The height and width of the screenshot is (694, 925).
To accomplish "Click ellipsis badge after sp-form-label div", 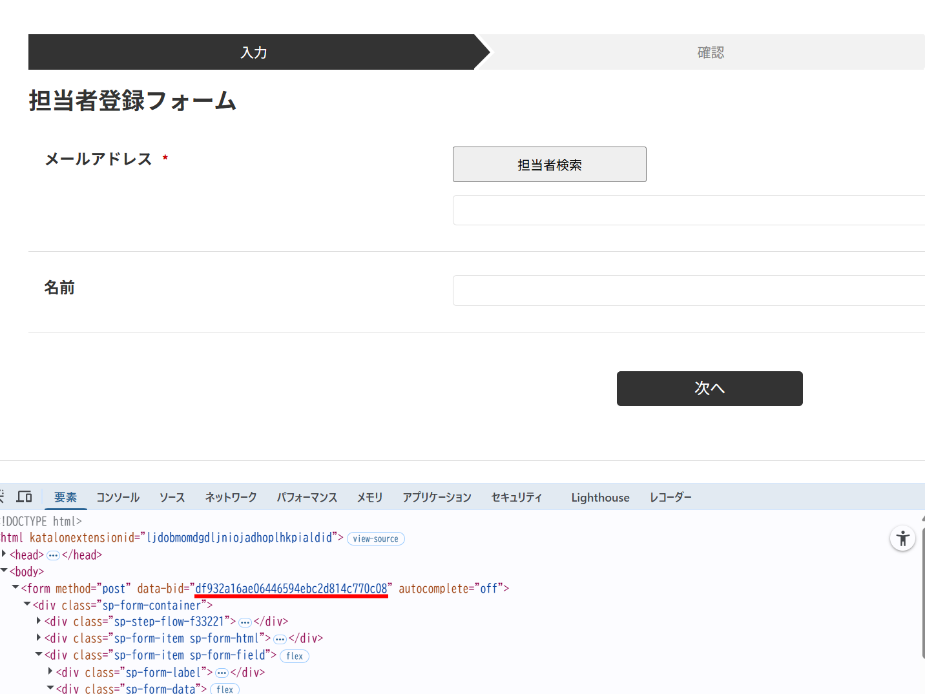I will point(222,673).
